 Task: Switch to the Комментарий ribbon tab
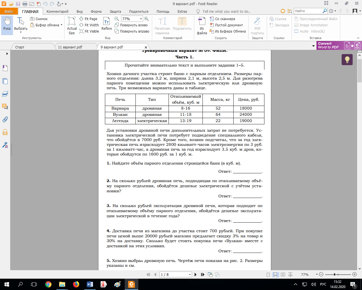(57, 12)
